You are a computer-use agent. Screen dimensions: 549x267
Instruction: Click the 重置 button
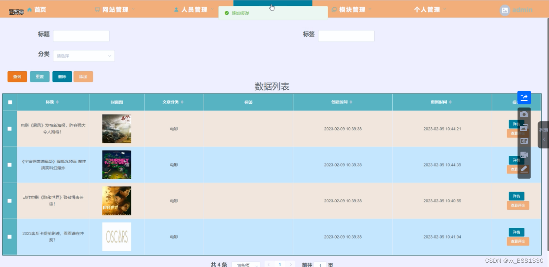click(x=40, y=77)
